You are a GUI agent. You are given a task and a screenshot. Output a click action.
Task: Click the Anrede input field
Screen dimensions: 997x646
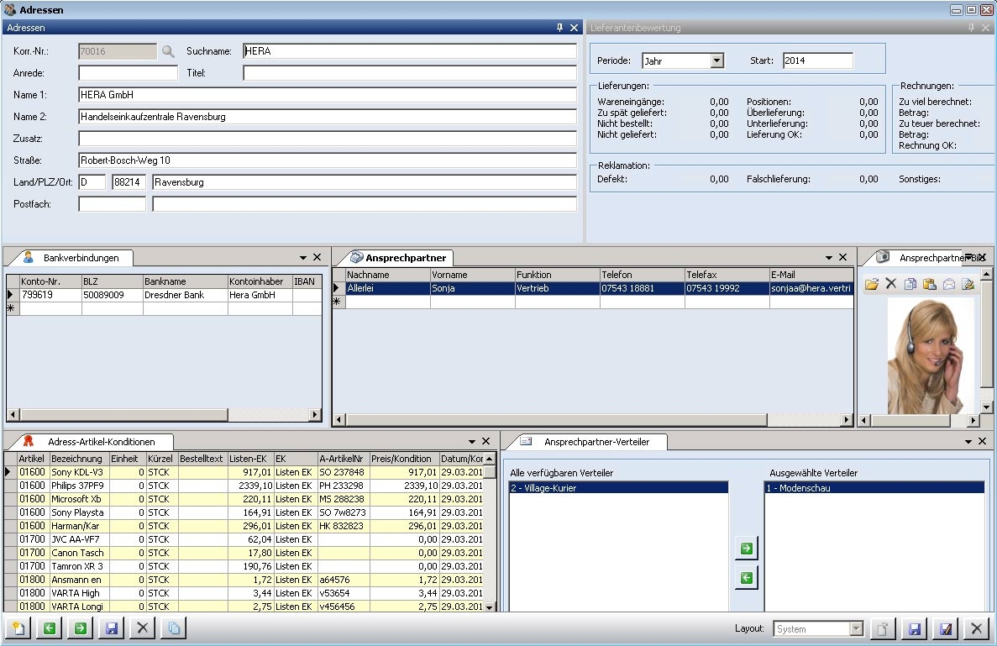tap(129, 73)
